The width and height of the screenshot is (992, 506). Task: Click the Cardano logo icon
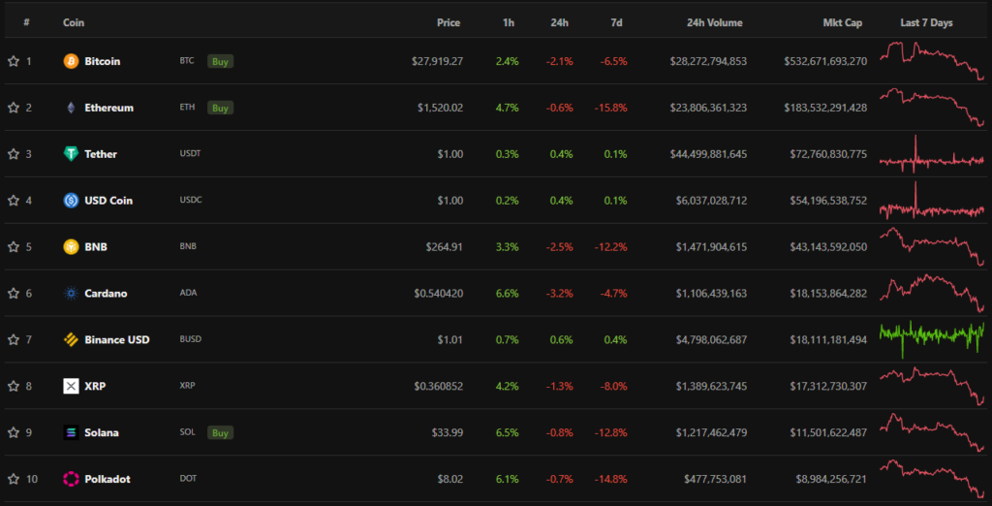coord(71,294)
